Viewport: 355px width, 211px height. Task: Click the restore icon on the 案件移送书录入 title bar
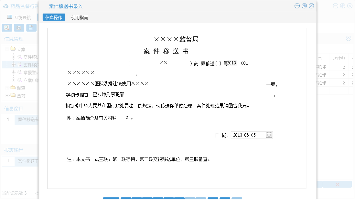point(304,6)
